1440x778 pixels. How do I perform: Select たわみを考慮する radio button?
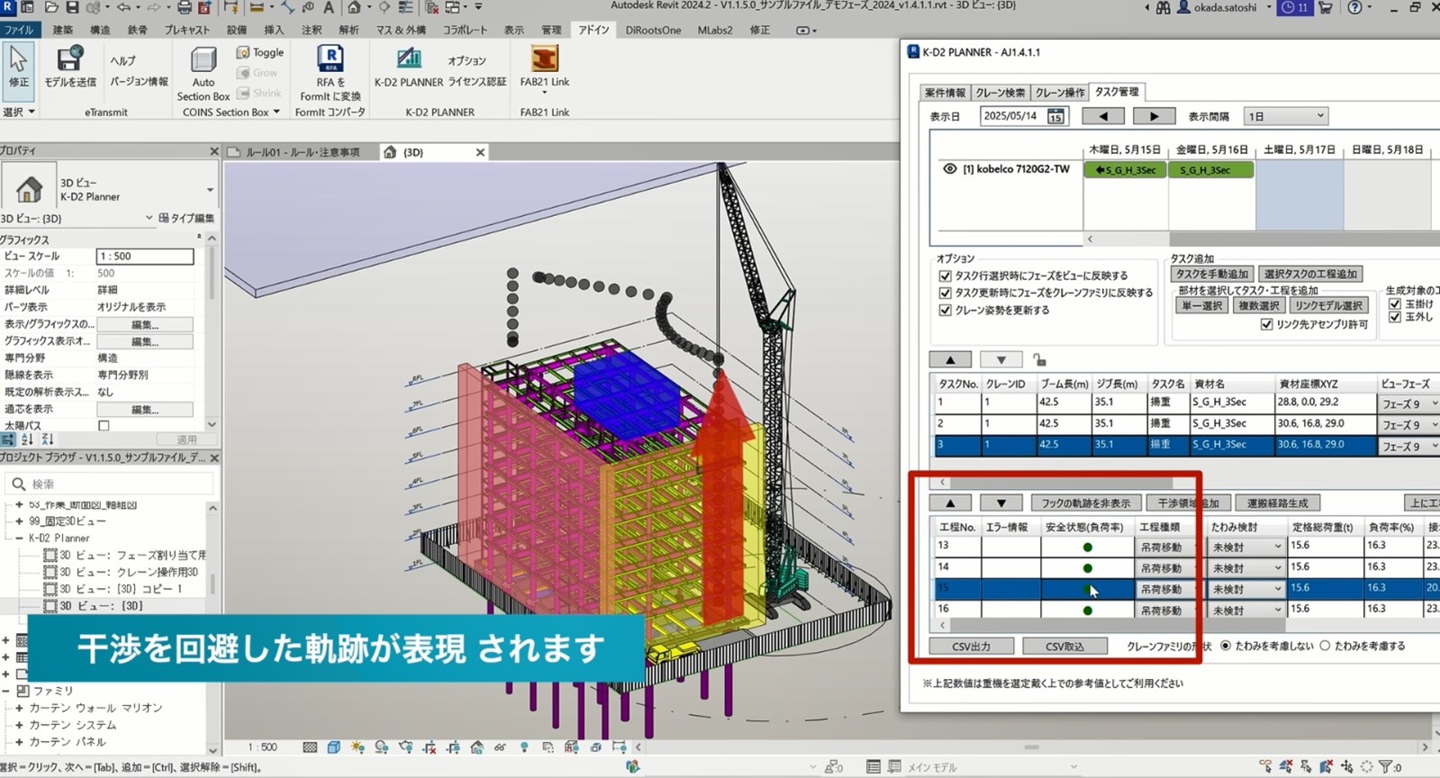coord(1325,646)
